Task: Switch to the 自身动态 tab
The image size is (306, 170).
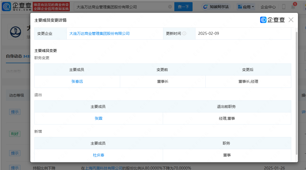Action: coord(14,56)
